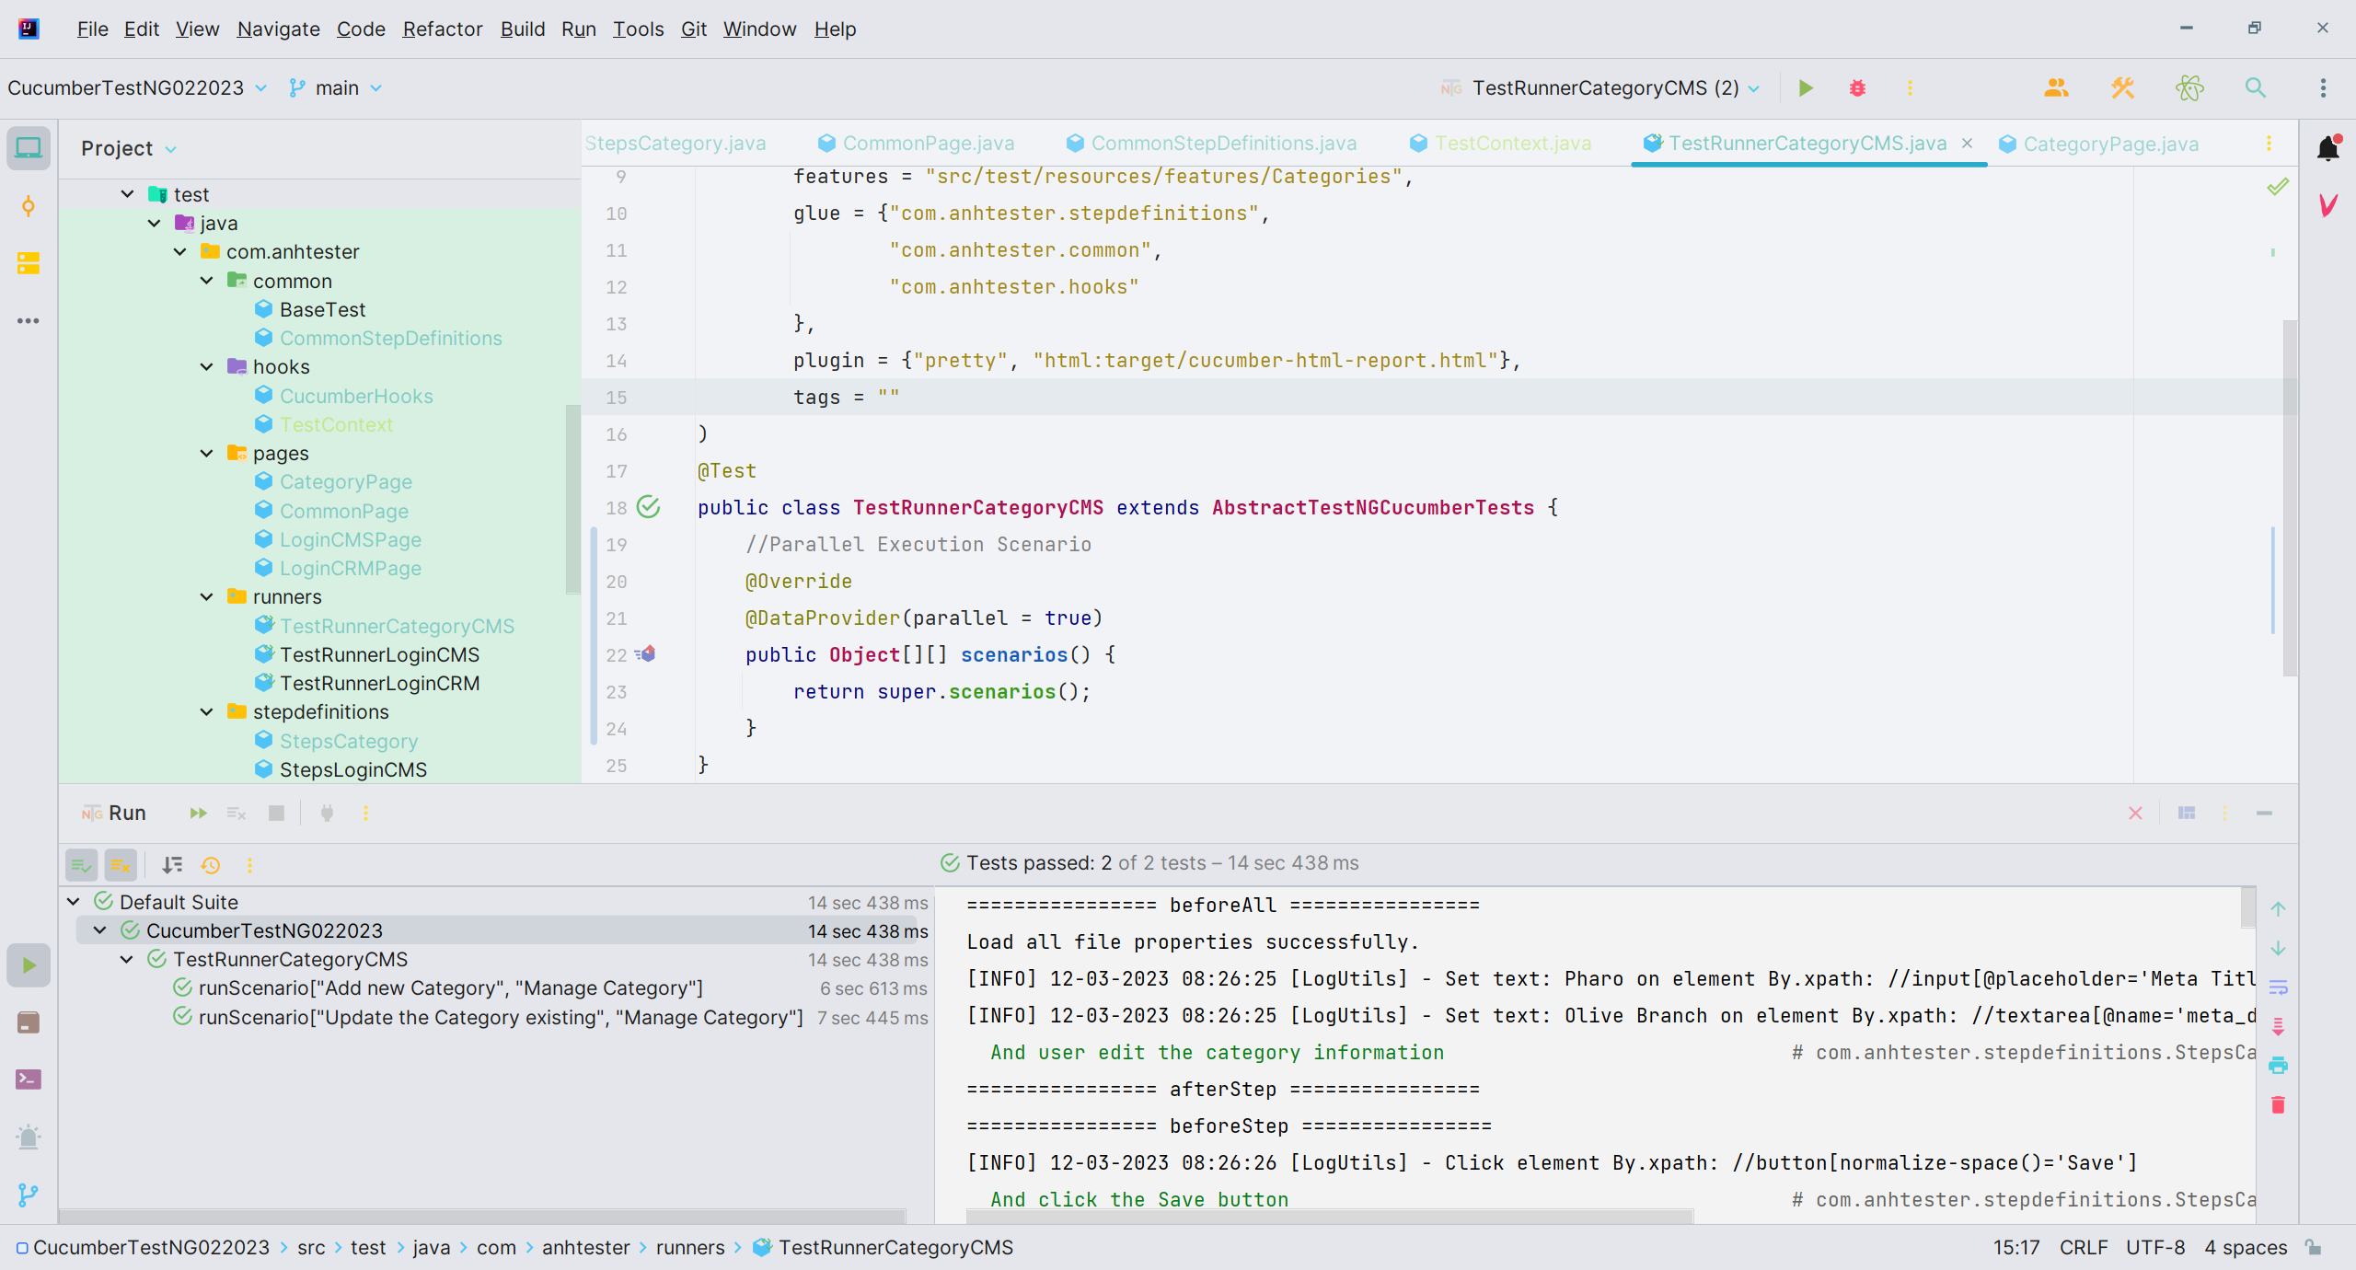
Task: Open line separator CRLF selector
Action: 2084,1247
